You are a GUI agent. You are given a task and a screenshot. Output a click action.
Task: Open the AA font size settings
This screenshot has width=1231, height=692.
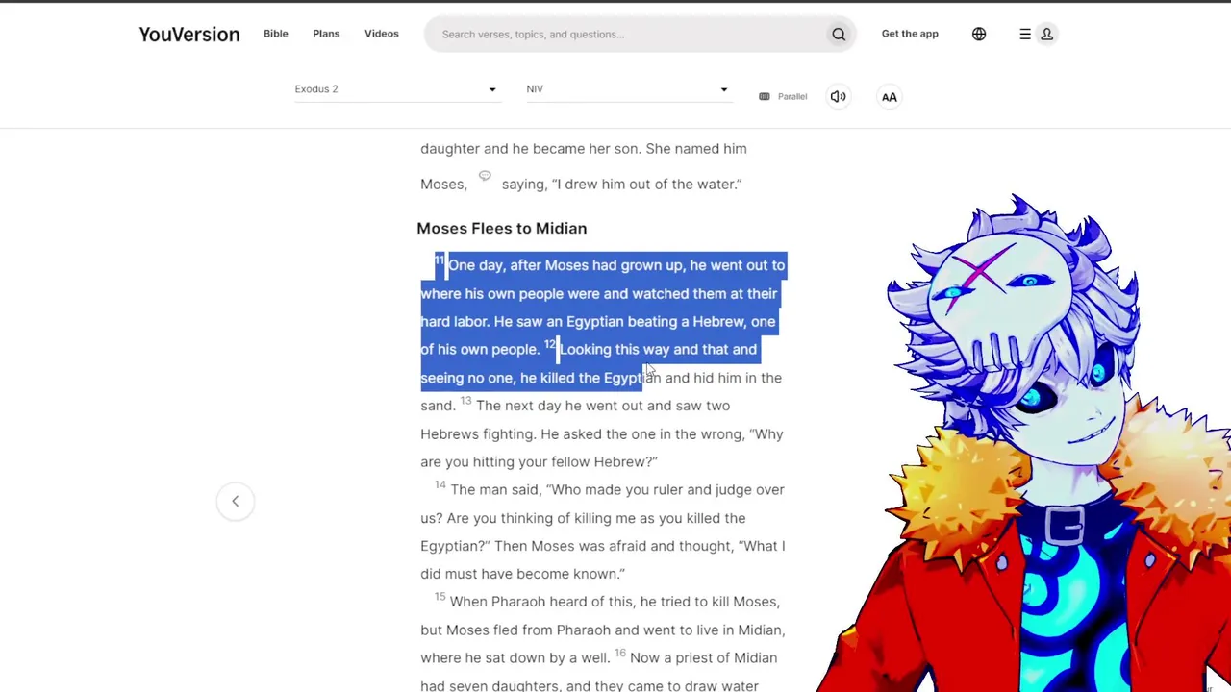coord(890,96)
